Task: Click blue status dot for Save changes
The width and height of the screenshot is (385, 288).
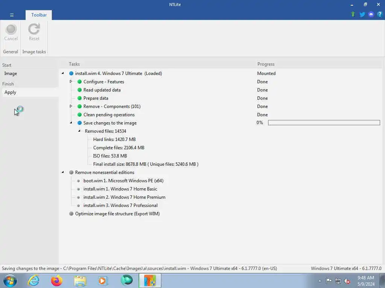Action: 80,123
